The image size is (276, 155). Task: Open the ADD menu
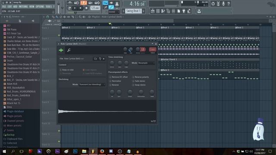(16, 6)
